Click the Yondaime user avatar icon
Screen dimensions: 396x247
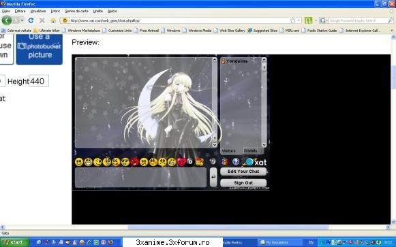pyautogui.click(x=224, y=61)
